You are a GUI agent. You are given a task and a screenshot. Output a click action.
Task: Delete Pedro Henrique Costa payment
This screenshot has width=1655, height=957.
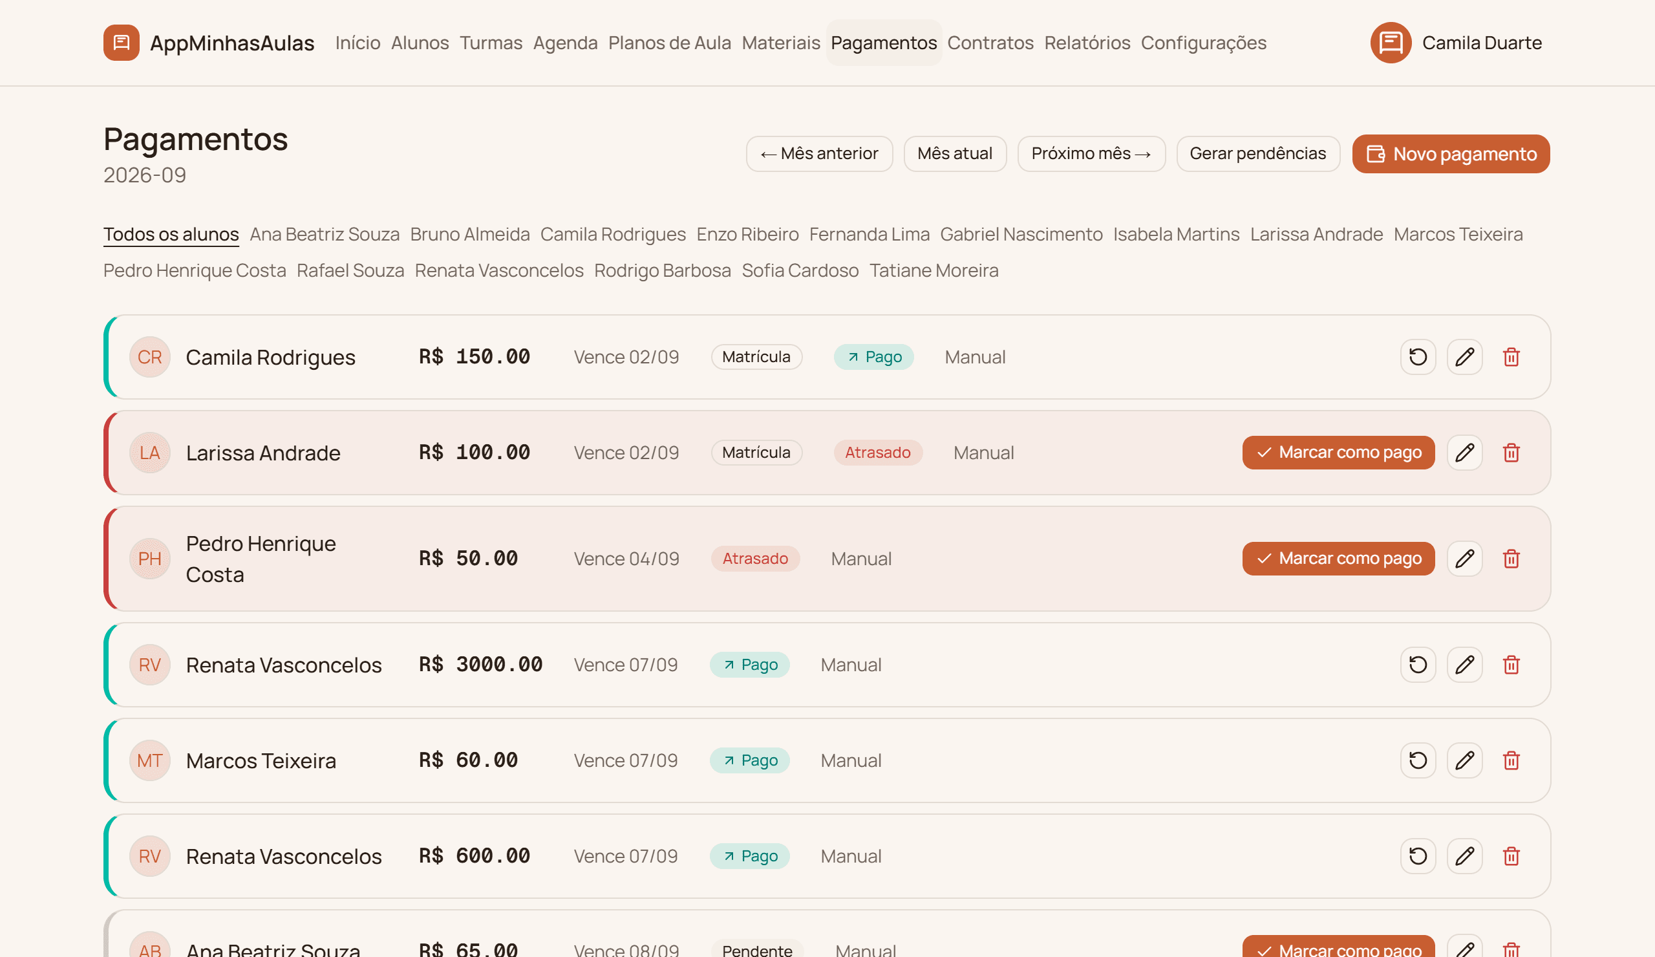(x=1511, y=559)
